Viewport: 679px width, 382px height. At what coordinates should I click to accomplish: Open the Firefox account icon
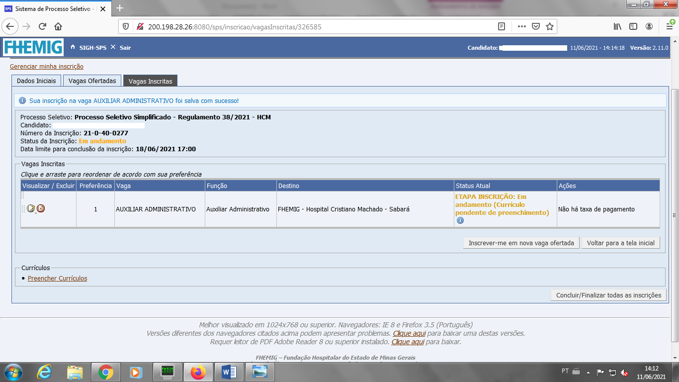point(649,26)
